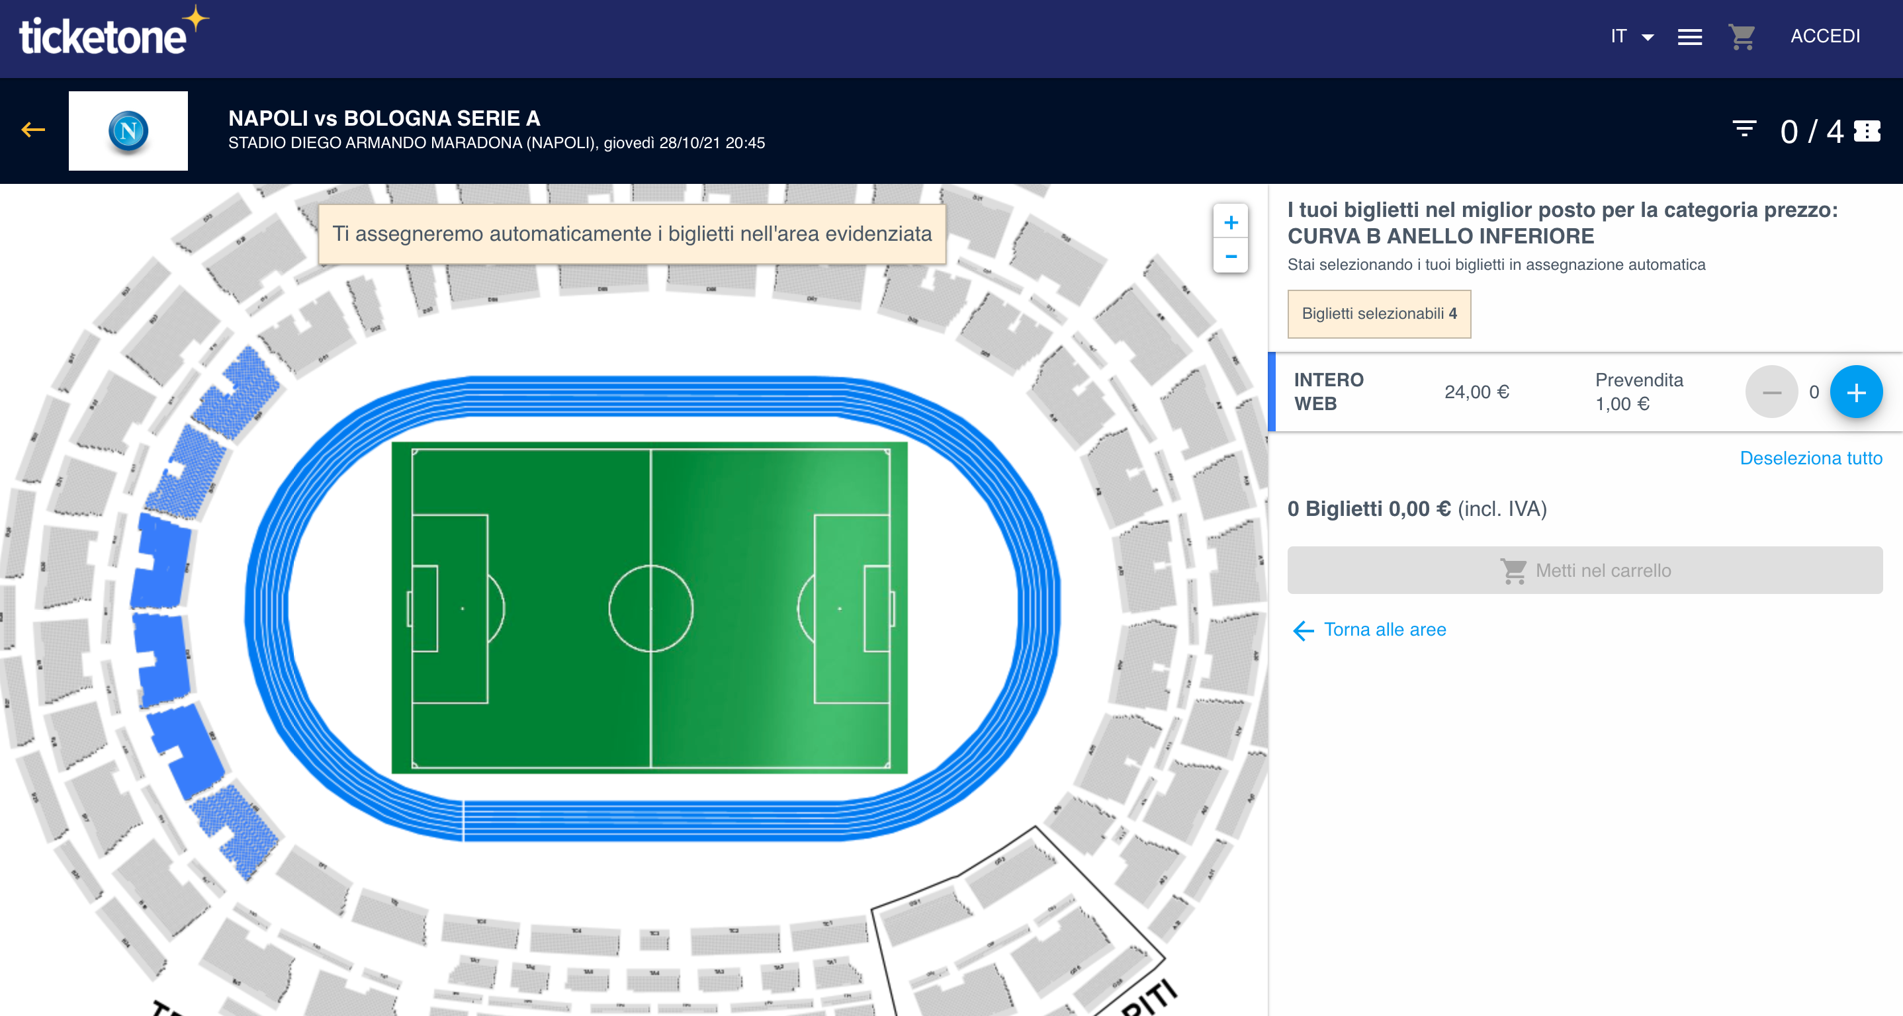Decrease INTERO WEB ticket quantity
This screenshot has height=1016, width=1903.
1771,392
